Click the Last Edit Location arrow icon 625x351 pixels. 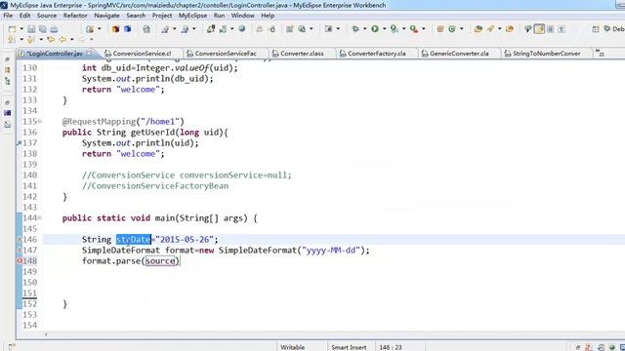tap(51, 39)
